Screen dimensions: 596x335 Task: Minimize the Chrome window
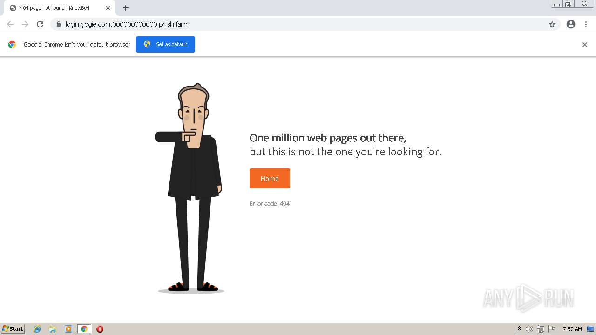point(557,4)
